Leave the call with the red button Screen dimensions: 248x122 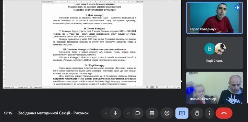click(x=224, y=113)
